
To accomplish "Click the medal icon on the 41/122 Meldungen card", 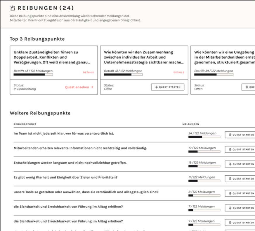I will (157, 87).
